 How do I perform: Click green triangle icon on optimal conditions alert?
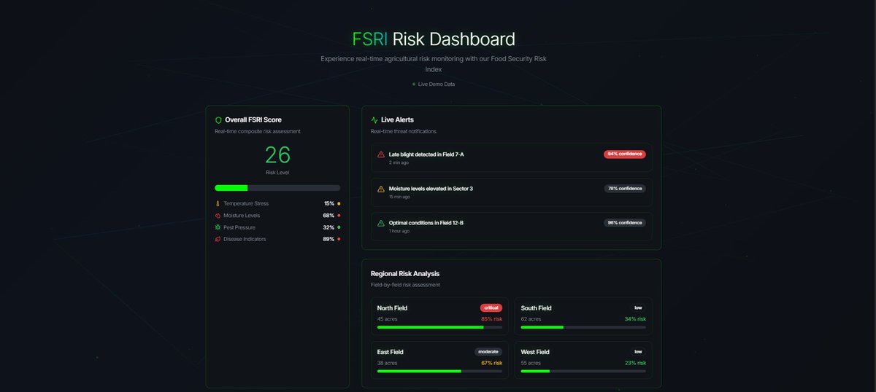(381, 223)
